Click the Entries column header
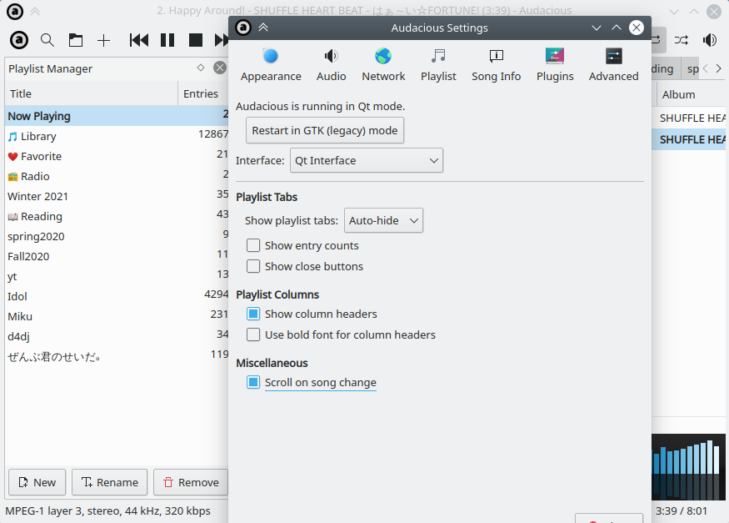 (x=203, y=93)
